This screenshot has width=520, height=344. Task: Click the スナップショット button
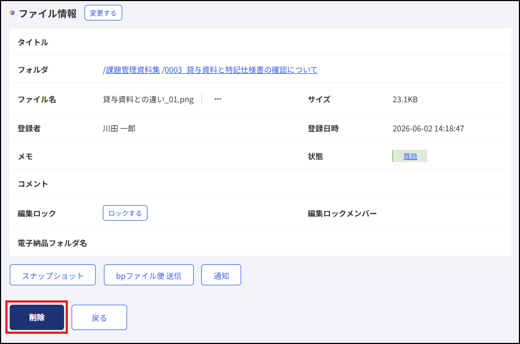pos(53,275)
